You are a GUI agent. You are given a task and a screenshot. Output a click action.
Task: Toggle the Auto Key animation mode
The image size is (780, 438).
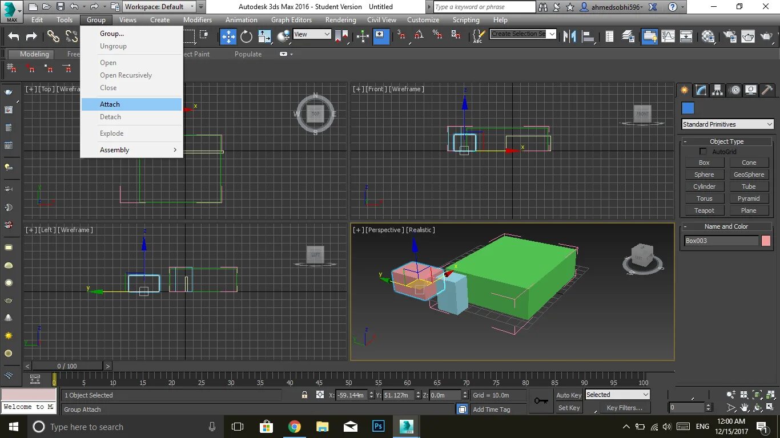click(569, 395)
